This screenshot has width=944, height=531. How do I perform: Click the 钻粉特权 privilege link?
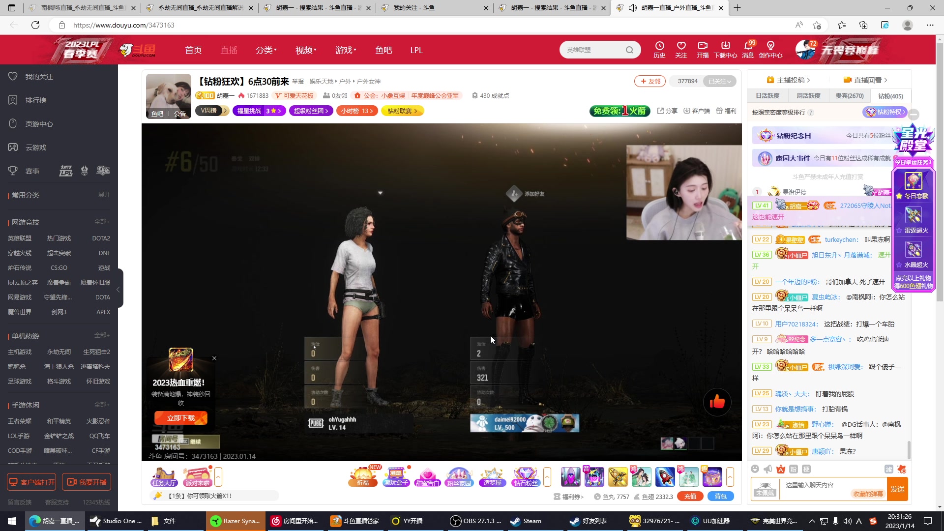885,112
